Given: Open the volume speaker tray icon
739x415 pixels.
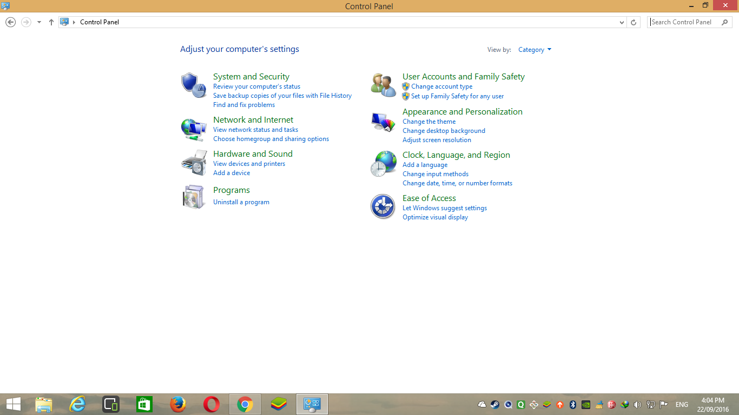Looking at the screenshot, I should click(637, 404).
